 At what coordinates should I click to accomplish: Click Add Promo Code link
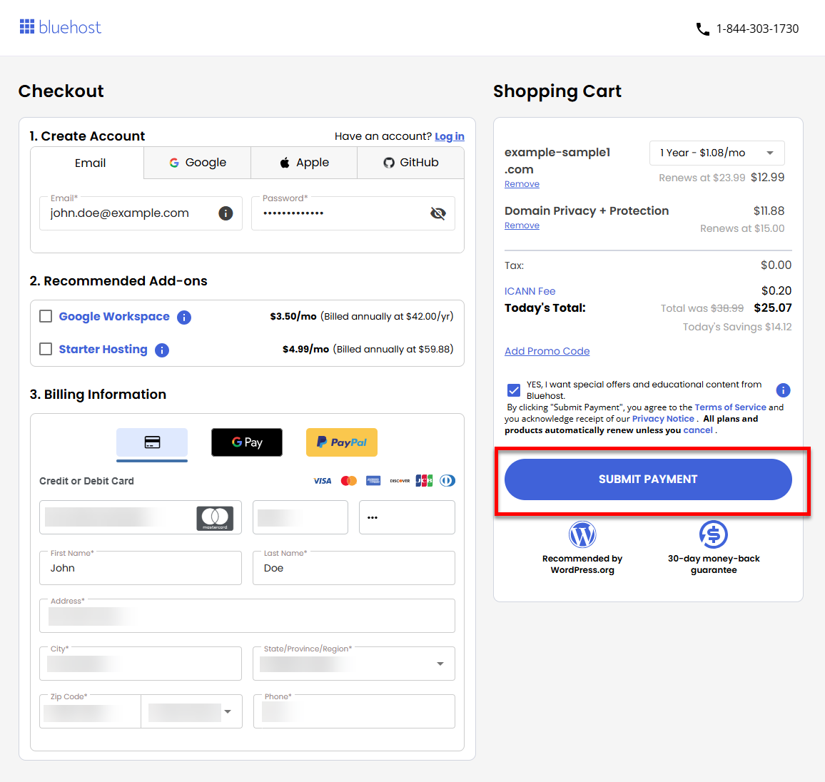[547, 351]
